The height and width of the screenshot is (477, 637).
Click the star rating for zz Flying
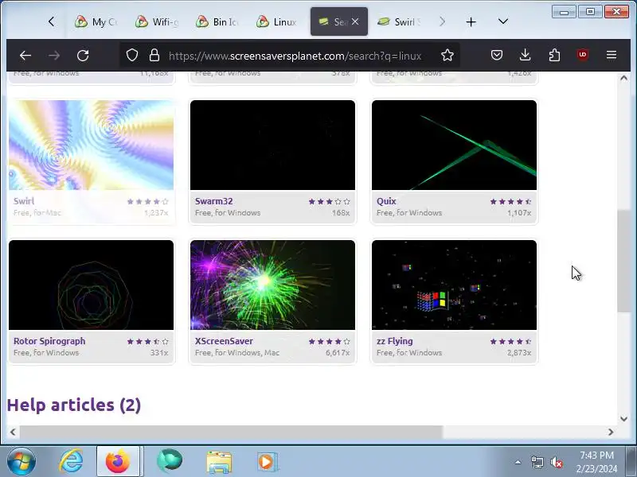[510, 342]
